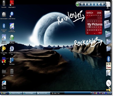Click the taskbar clock showing 10:23 AM
Viewport: 113px width, 96px height.
coord(110,93)
